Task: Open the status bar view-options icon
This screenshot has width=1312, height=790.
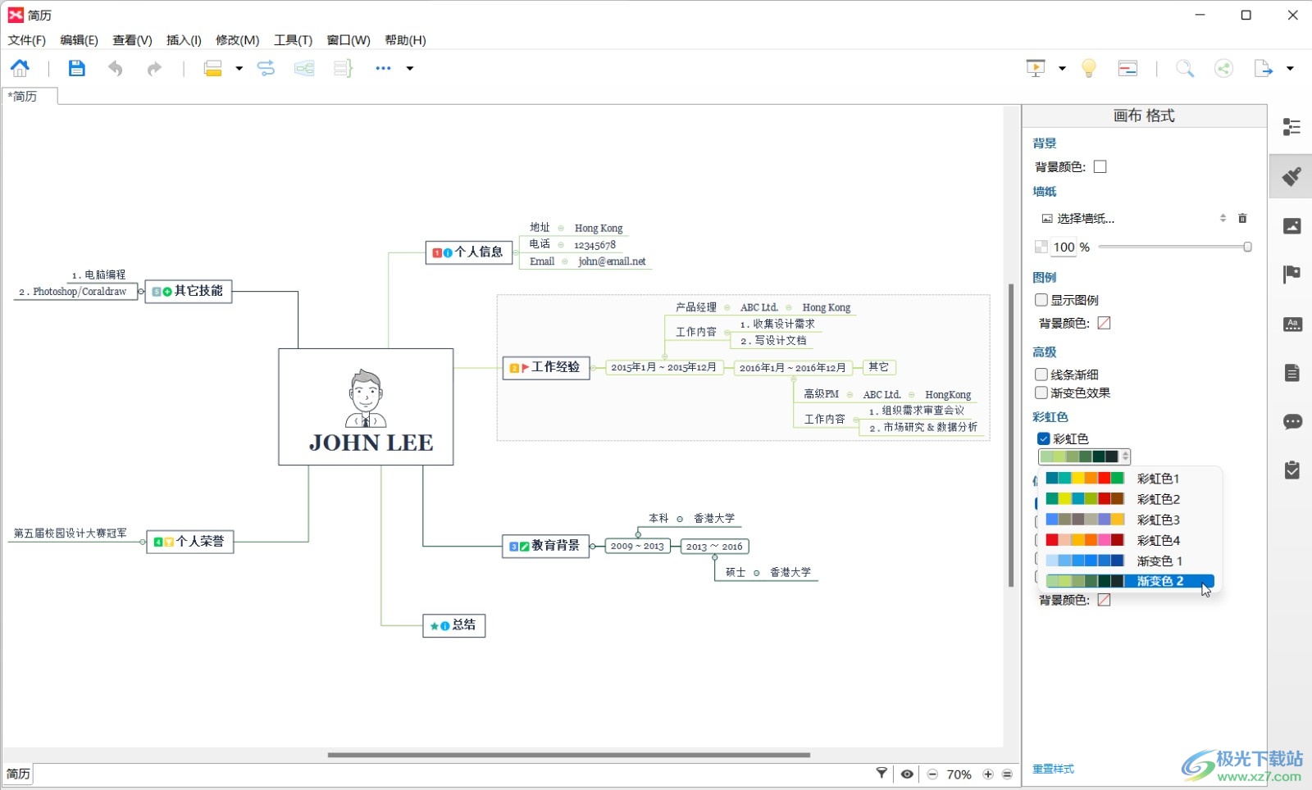Action: (1008, 774)
